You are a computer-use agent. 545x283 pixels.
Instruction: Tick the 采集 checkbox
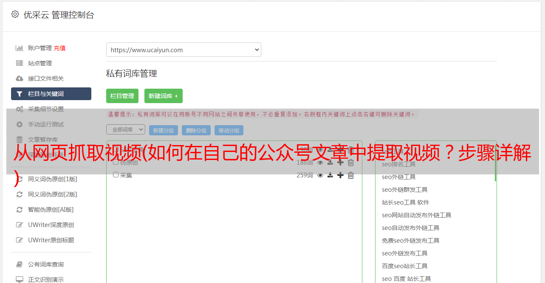point(116,175)
